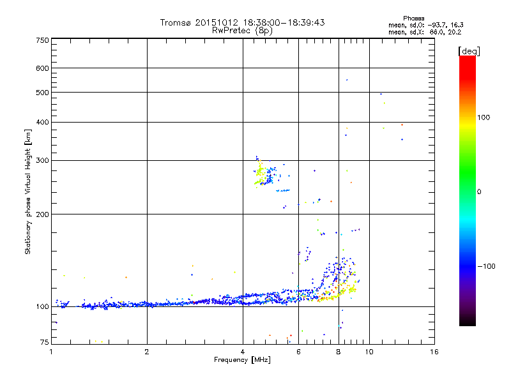Click x-axis tick label '8'
Viewport: 511px width, 383px height.
click(339, 352)
